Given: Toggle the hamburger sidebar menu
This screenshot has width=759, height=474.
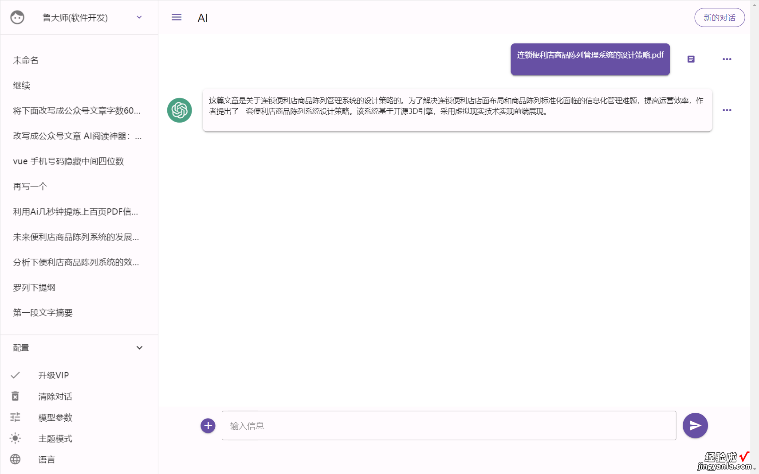Looking at the screenshot, I should tap(177, 17).
